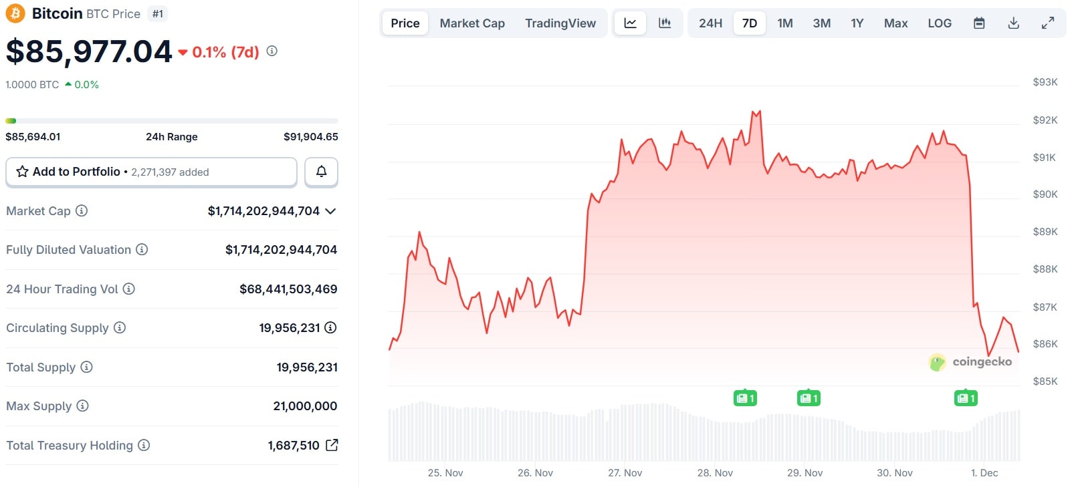The width and height of the screenshot is (1068, 487).
Task: Toggle the LOG scale option
Action: tap(939, 23)
